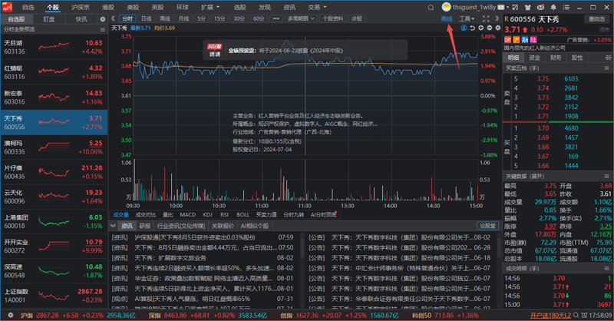Image resolution: width=614 pixels, height=321 pixels.
Task: Select 片仔癀 stock in watchlist
Action: pyautogui.click(x=52, y=171)
